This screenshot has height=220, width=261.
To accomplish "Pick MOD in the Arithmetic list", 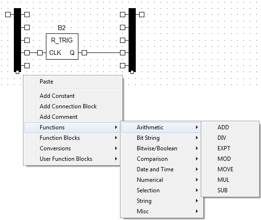I will [230, 159].
